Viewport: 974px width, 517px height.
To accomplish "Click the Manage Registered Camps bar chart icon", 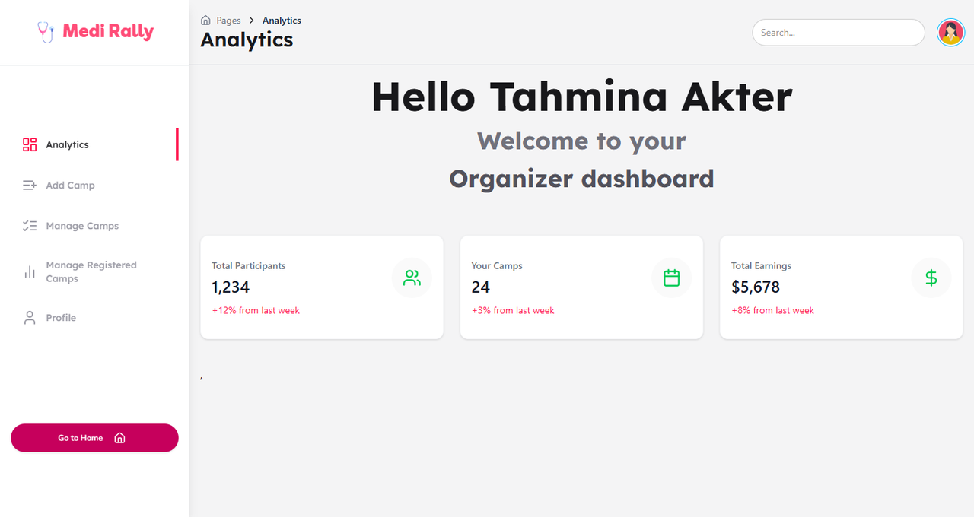I will coord(30,272).
